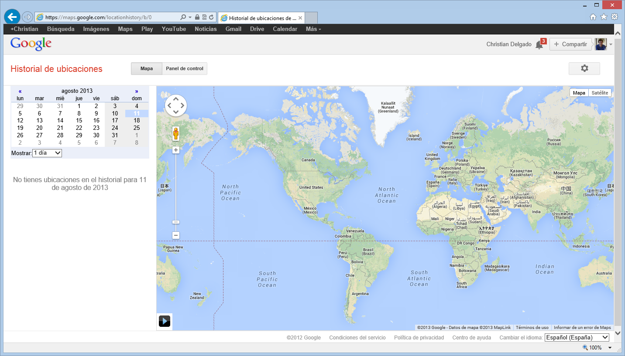Click the Street View pegman icon
Image resolution: width=625 pixels, height=356 pixels.
point(176,134)
